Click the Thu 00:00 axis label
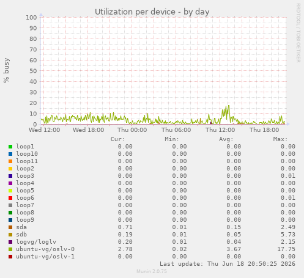Image resolution: width=304 pixels, height=278 pixels. pyautogui.click(x=132, y=130)
